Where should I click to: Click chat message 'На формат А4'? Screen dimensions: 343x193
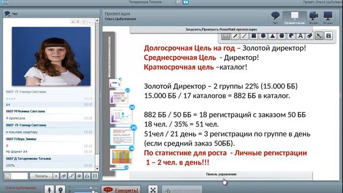click(x=17, y=151)
